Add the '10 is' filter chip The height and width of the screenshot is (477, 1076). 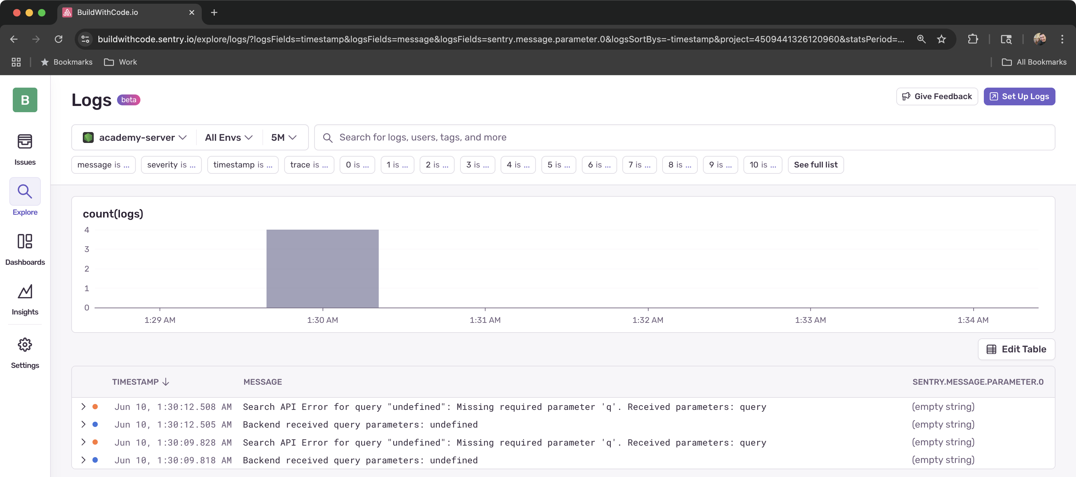click(763, 165)
